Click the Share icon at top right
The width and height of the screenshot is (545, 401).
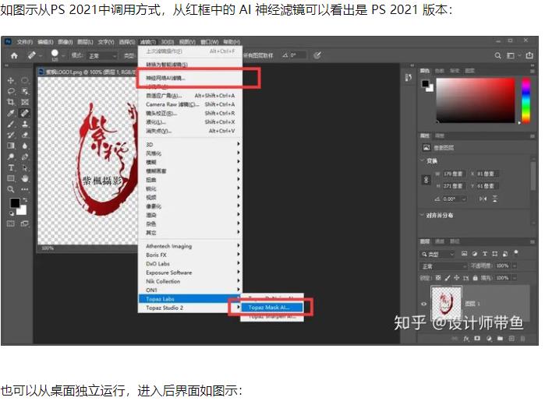click(529, 55)
